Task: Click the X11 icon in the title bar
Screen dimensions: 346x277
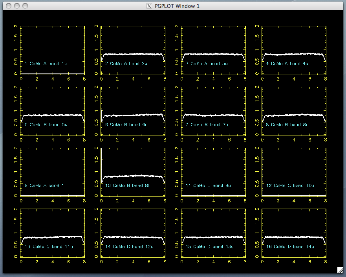Action: coord(149,6)
